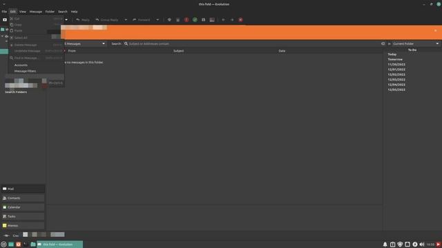Screen dimensions: 442x248
Task: Choose Accounts in the Edit menu
Action: click(x=36, y=65)
